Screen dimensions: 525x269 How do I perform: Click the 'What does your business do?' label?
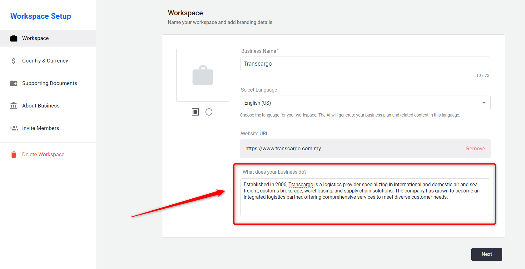click(275, 172)
